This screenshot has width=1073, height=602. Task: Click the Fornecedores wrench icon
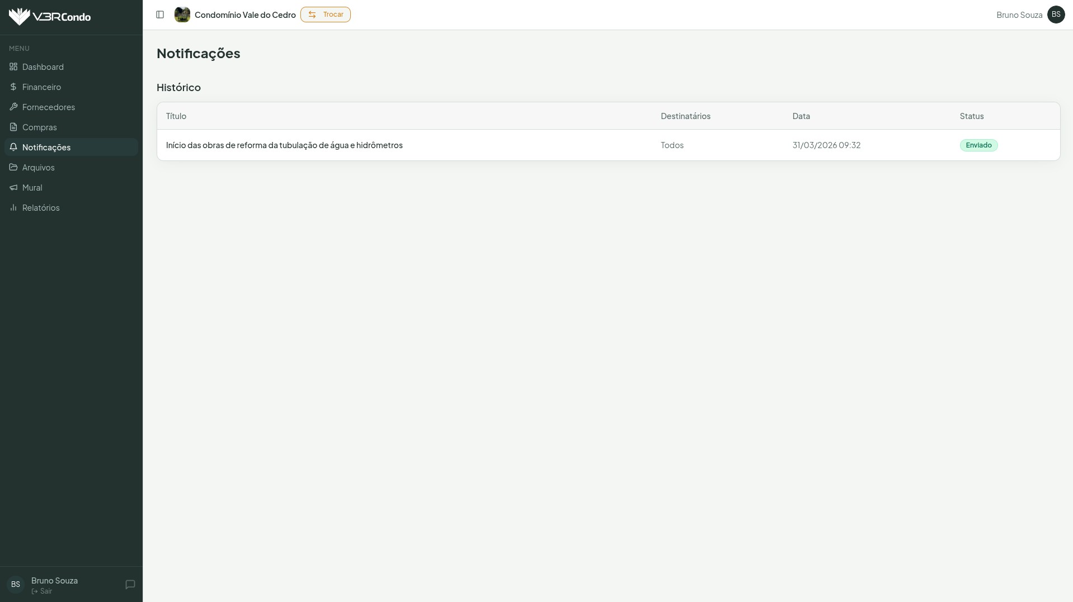pos(13,107)
